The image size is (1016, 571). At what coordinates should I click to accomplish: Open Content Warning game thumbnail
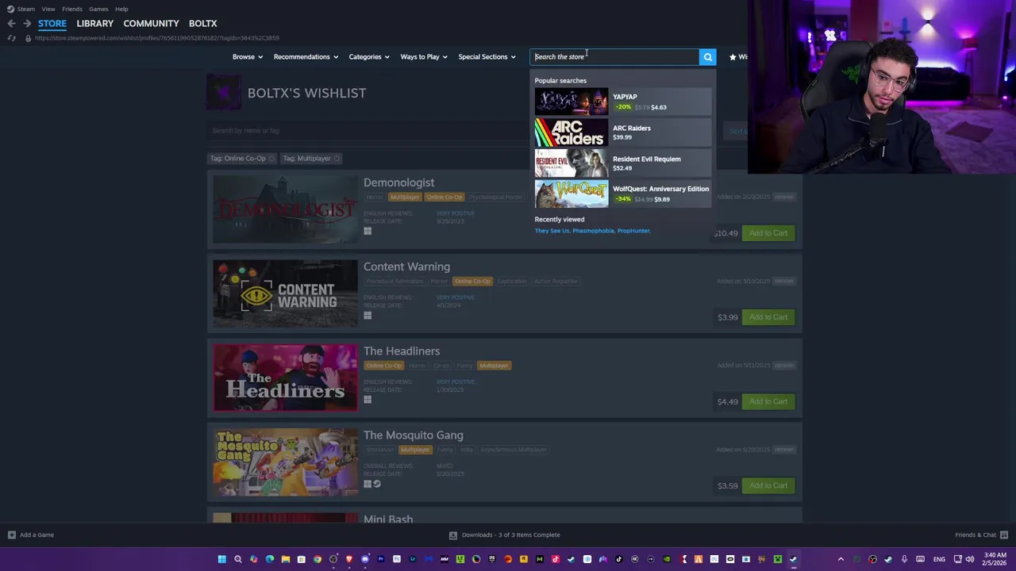[x=285, y=293]
